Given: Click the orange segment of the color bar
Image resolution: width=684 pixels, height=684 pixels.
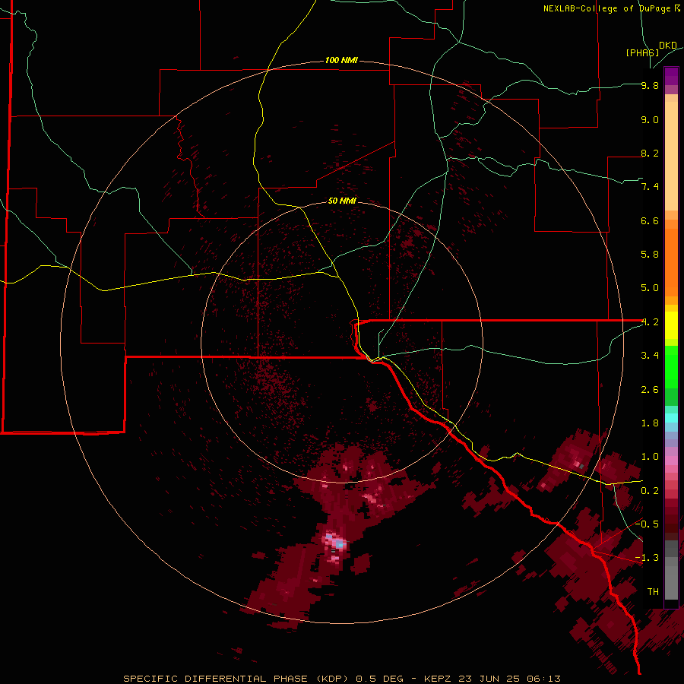Looking at the screenshot, I should click(x=671, y=261).
